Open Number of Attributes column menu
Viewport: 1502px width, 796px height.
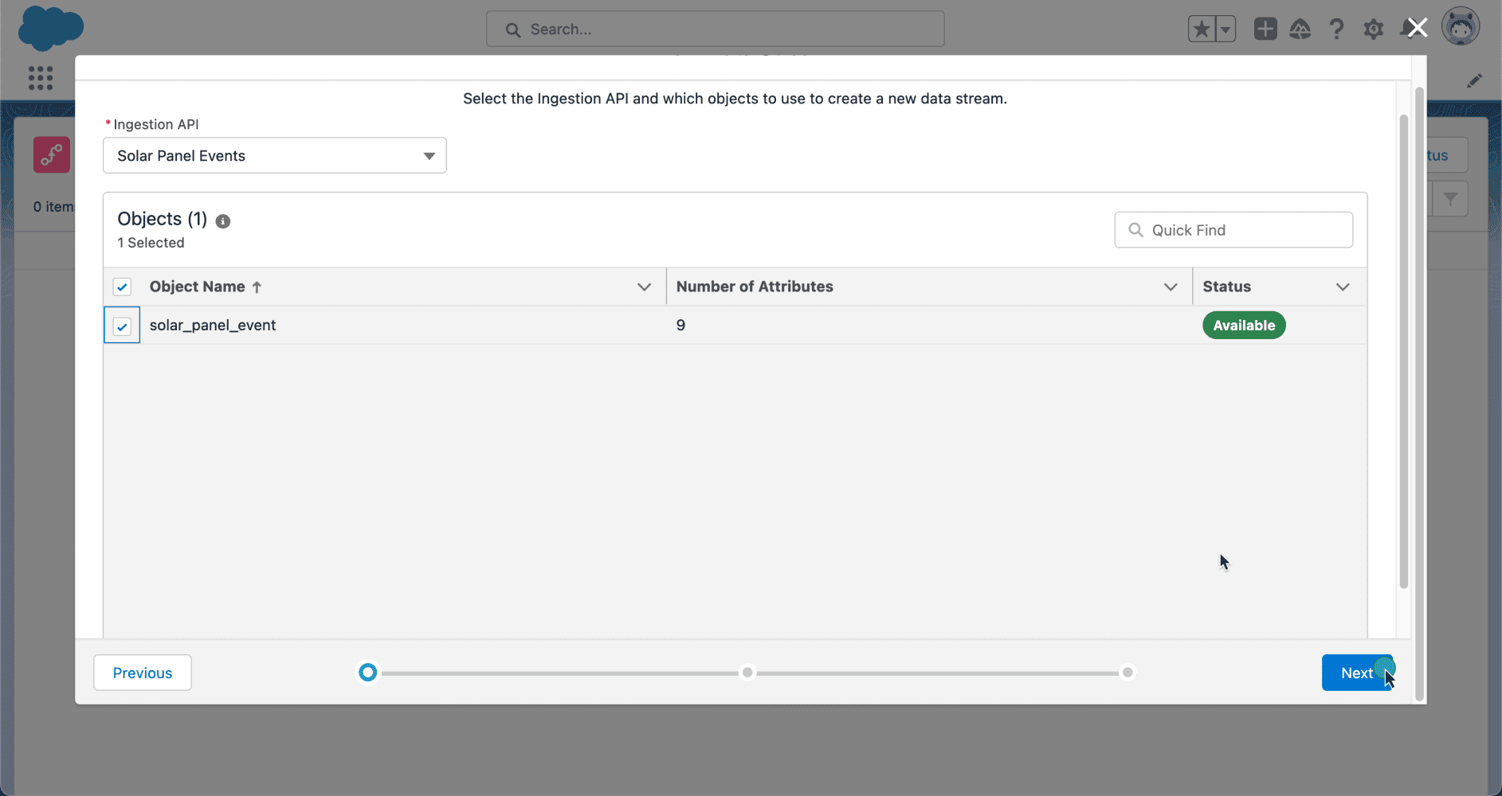click(1171, 287)
